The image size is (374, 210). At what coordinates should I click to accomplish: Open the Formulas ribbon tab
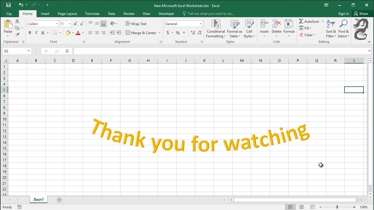point(92,14)
